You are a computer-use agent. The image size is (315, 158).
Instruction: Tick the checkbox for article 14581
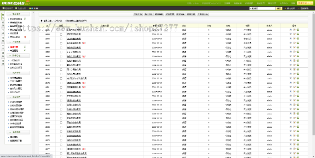(61, 131)
